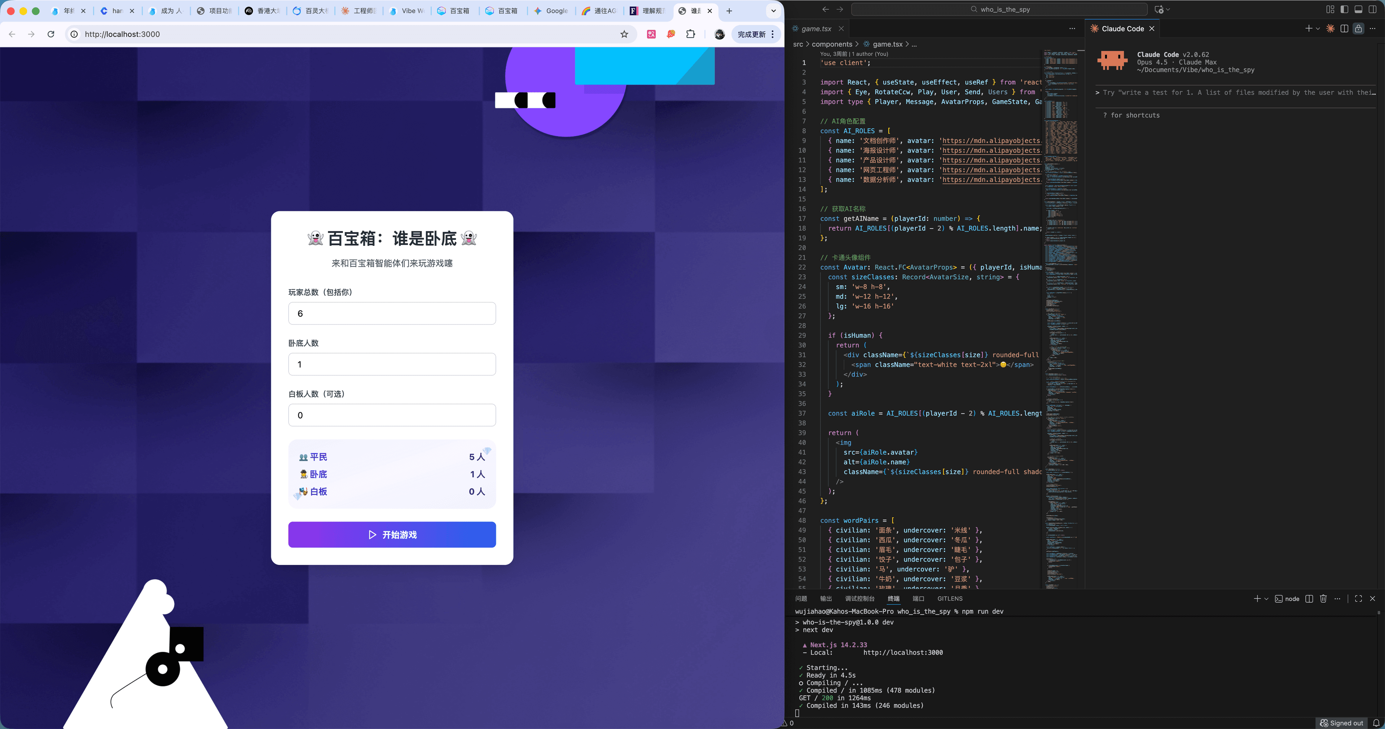Click the browser extensions puzzle icon
The height and width of the screenshot is (729, 1385).
click(x=690, y=34)
